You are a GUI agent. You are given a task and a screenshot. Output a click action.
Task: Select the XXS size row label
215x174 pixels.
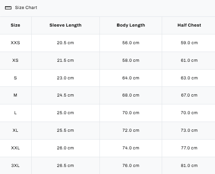click(x=15, y=43)
